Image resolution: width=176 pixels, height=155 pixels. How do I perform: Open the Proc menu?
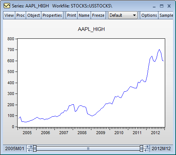21,15
